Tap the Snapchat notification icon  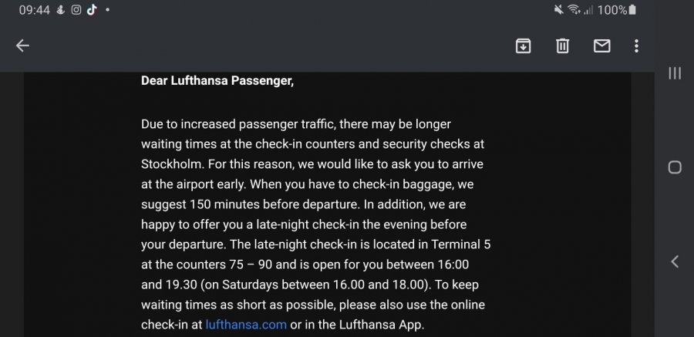62,10
